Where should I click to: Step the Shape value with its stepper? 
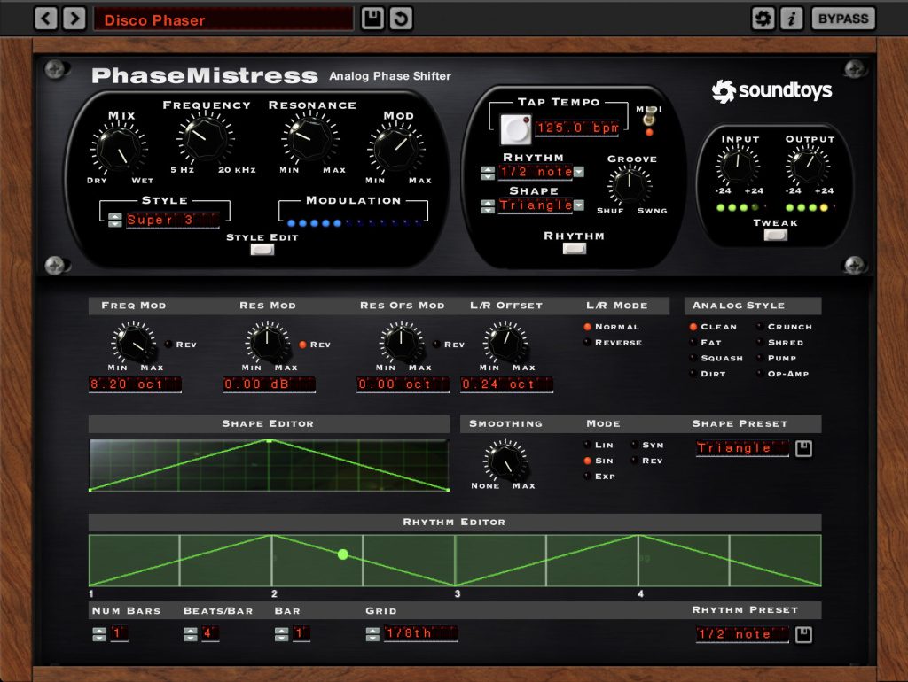pos(488,206)
